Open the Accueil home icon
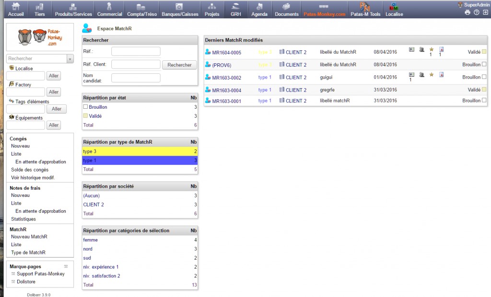491x297 pixels. pos(16,7)
